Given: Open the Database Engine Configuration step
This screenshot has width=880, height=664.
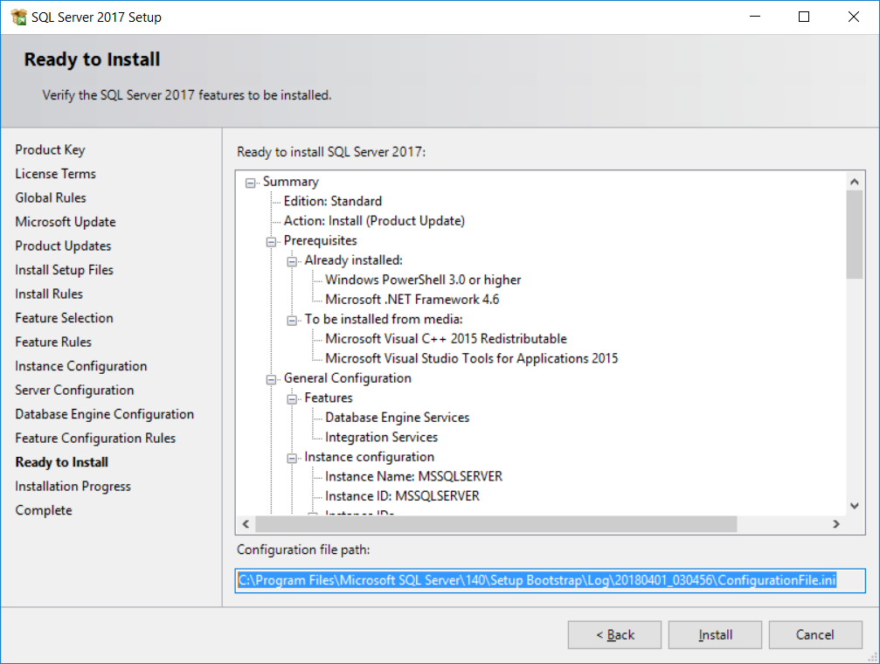Looking at the screenshot, I should point(104,414).
